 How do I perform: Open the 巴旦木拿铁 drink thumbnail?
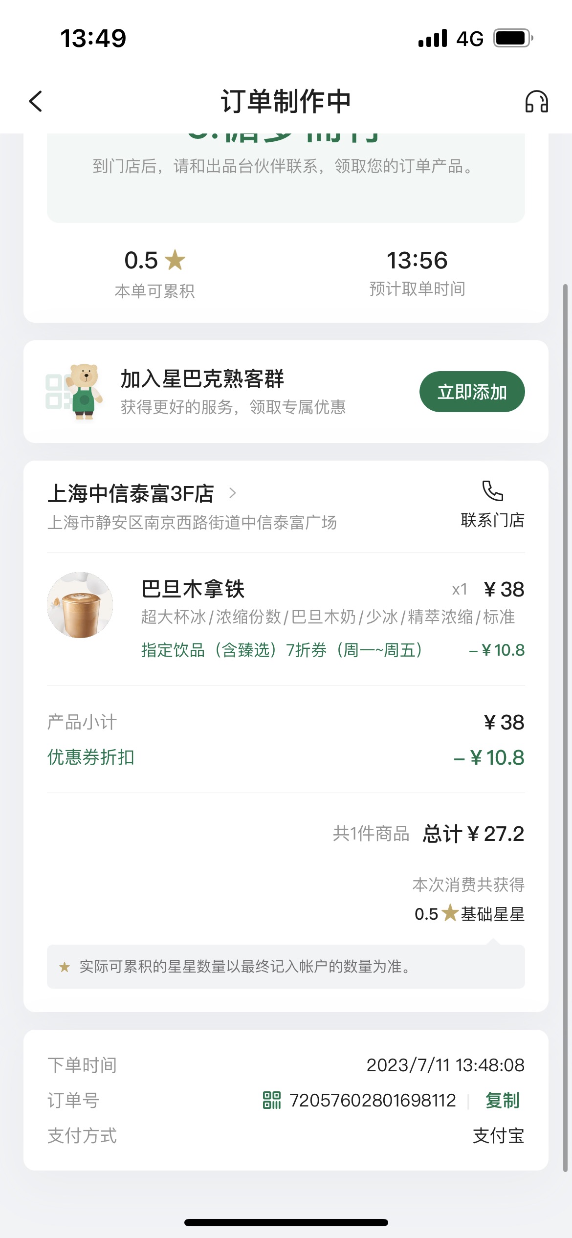(x=80, y=605)
